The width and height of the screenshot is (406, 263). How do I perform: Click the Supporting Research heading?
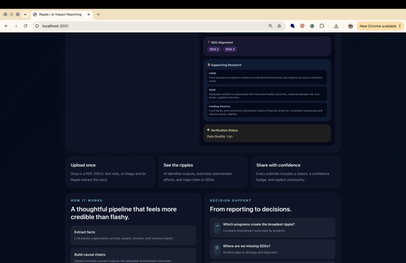tap(226, 65)
